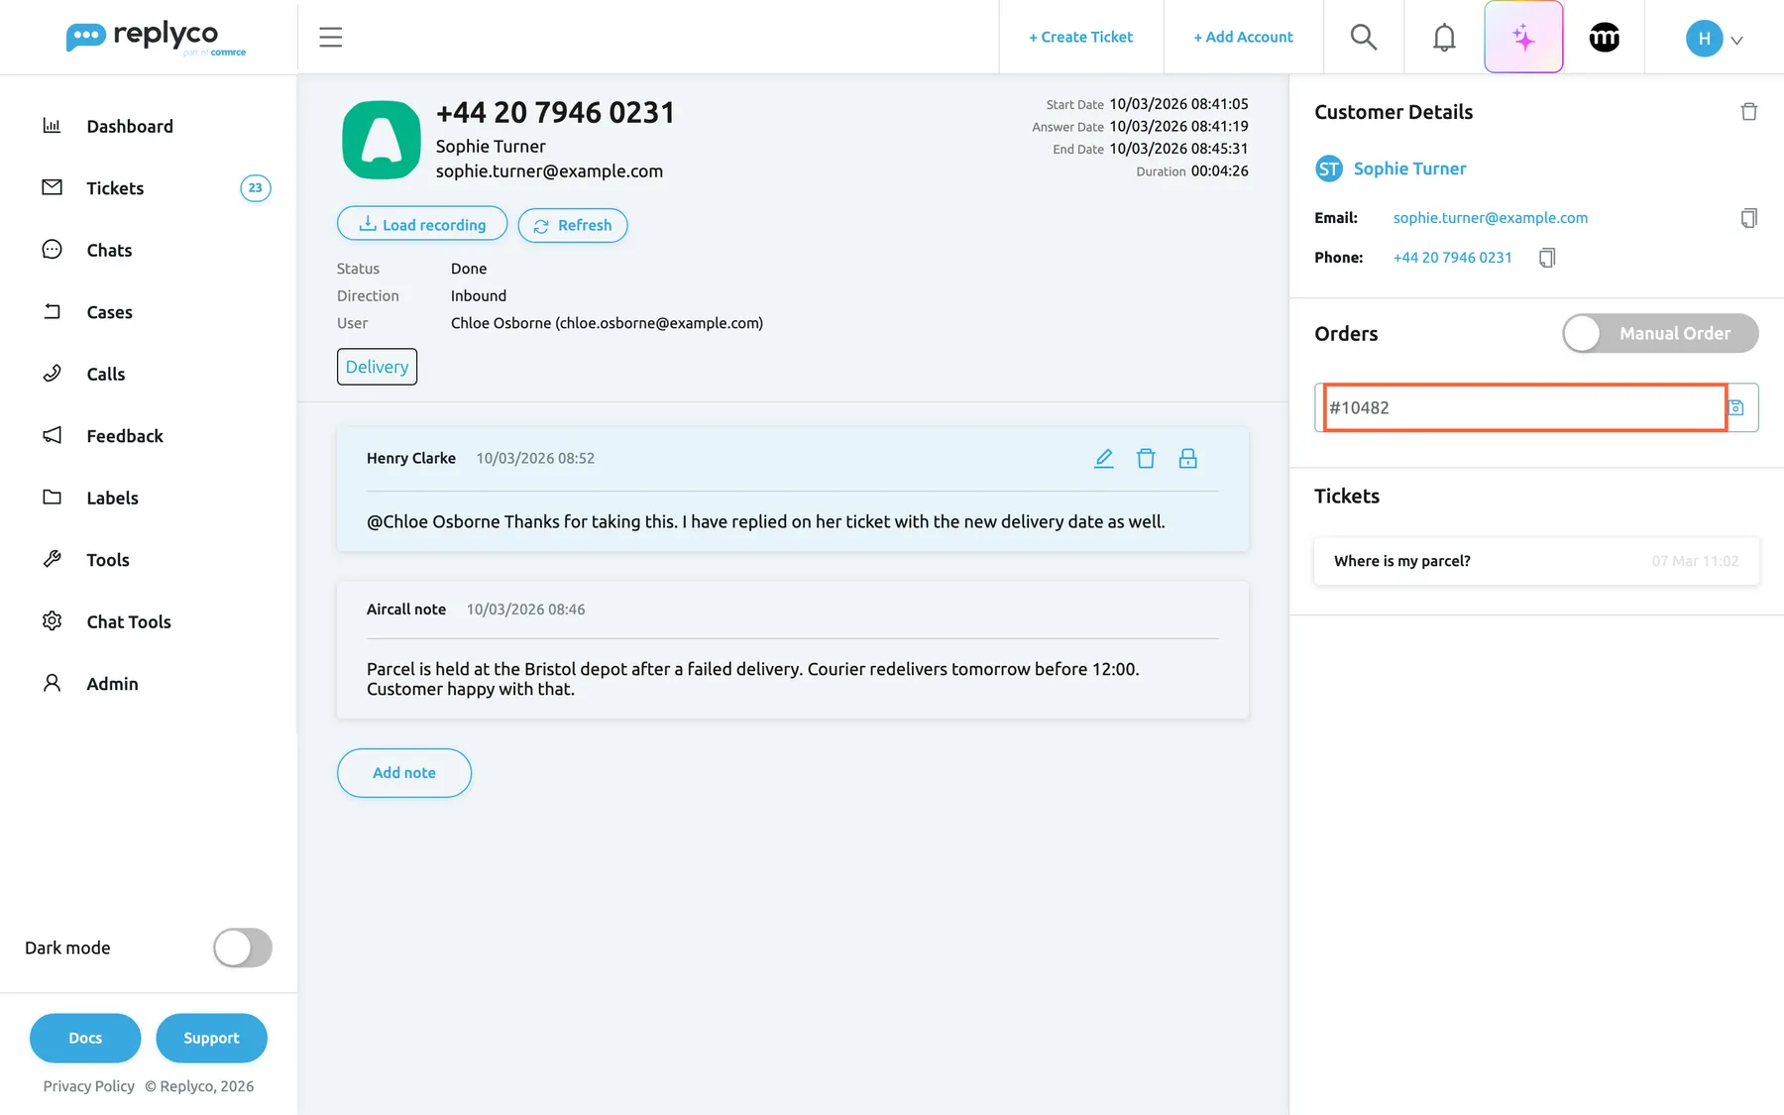Delete customer details with trash icon

point(1749,112)
